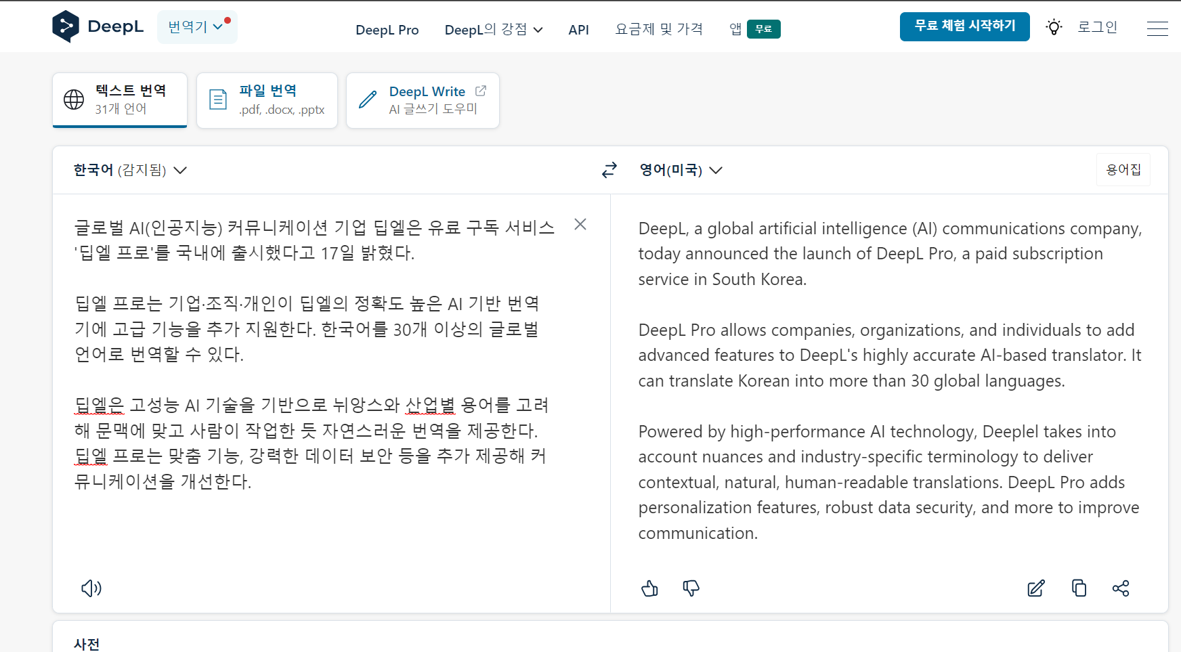Click the globe icon on 텍스트 번역
Image resolution: width=1181 pixels, height=652 pixels.
(74, 100)
